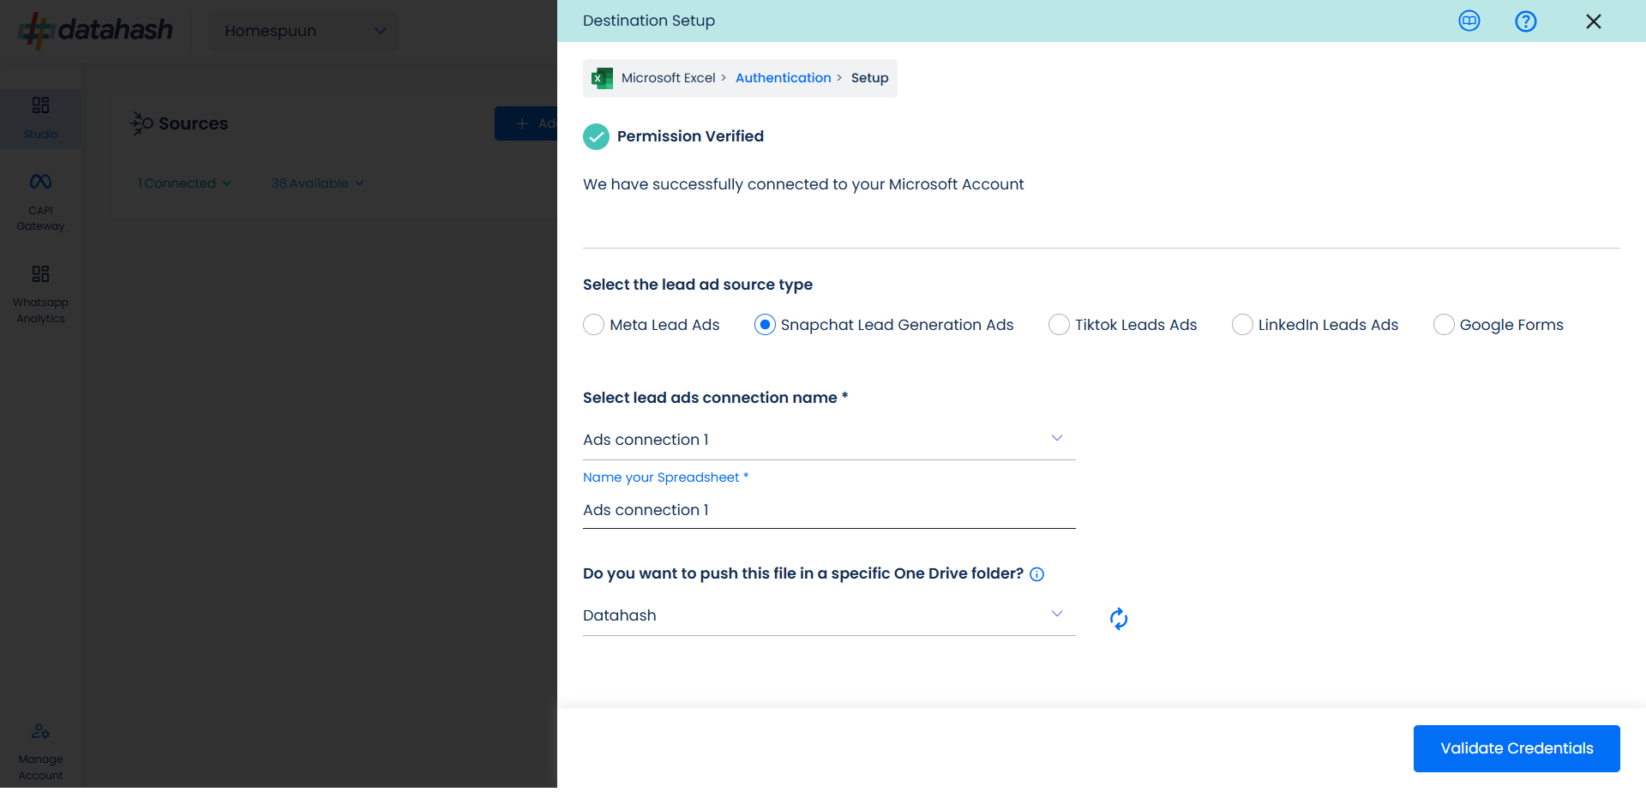Click the help question mark icon
The width and height of the screenshot is (1646, 792).
1526,21
